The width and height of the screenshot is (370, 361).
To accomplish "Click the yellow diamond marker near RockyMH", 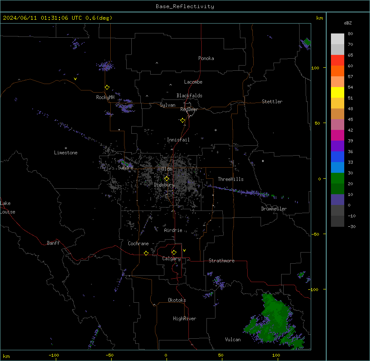I will 107,87.
